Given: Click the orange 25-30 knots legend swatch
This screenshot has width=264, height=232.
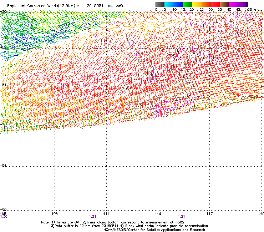Looking at the screenshot, I should click(x=206, y=4).
